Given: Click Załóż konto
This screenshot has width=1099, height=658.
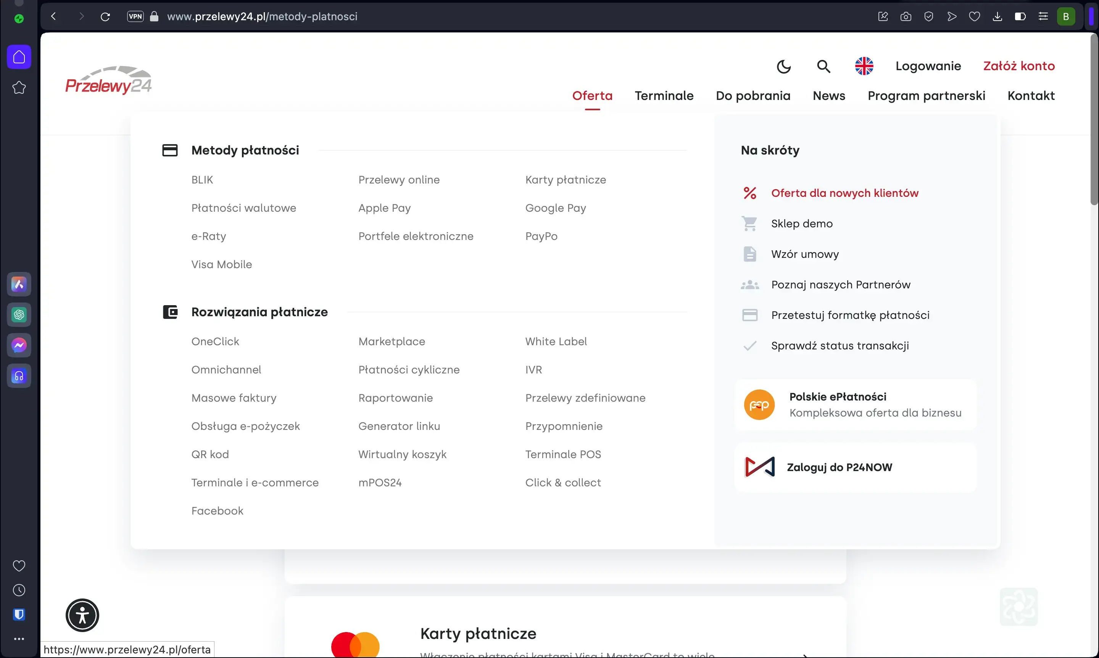Looking at the screenshot, I should [1019, 66].
